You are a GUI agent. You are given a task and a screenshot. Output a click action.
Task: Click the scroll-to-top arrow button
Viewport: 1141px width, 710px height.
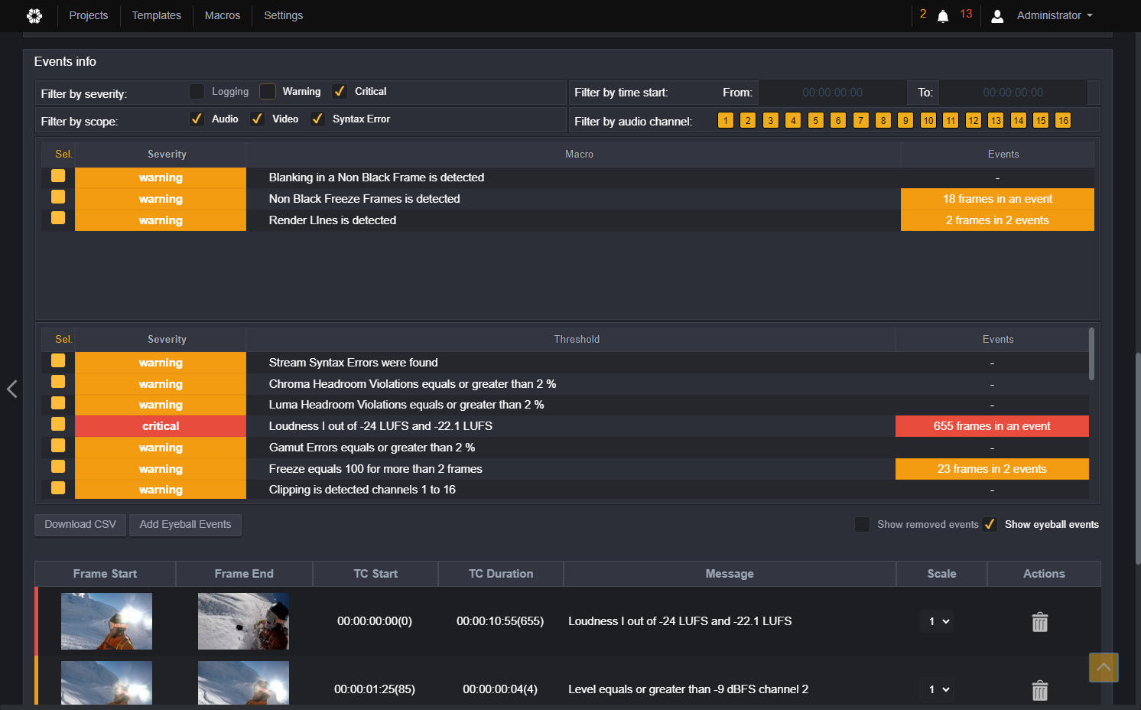pos(1104,667)
